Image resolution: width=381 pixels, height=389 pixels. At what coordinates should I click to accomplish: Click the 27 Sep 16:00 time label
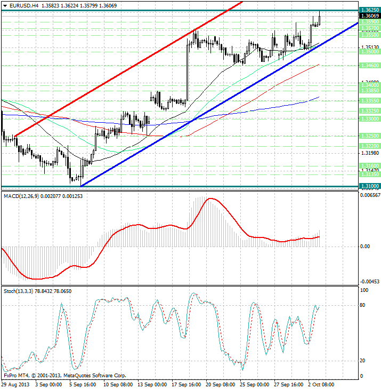[289, 385]
